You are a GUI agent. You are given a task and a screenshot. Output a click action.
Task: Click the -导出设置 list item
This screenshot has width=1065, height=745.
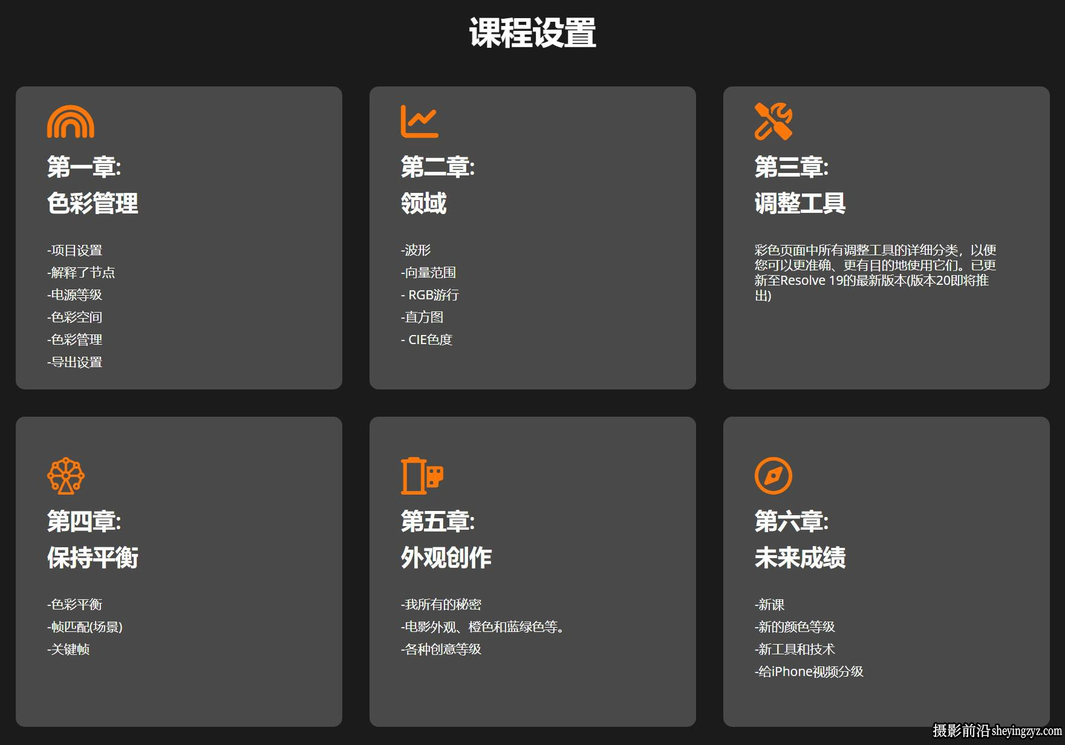point(75,362)
